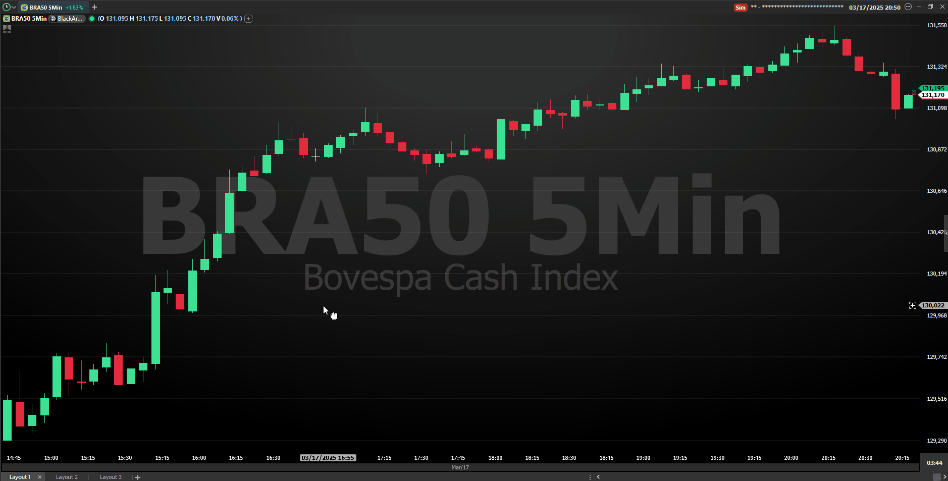Switch to the Layout 3 tab
This screenshot has width=948, height=481.
(111, 477)
